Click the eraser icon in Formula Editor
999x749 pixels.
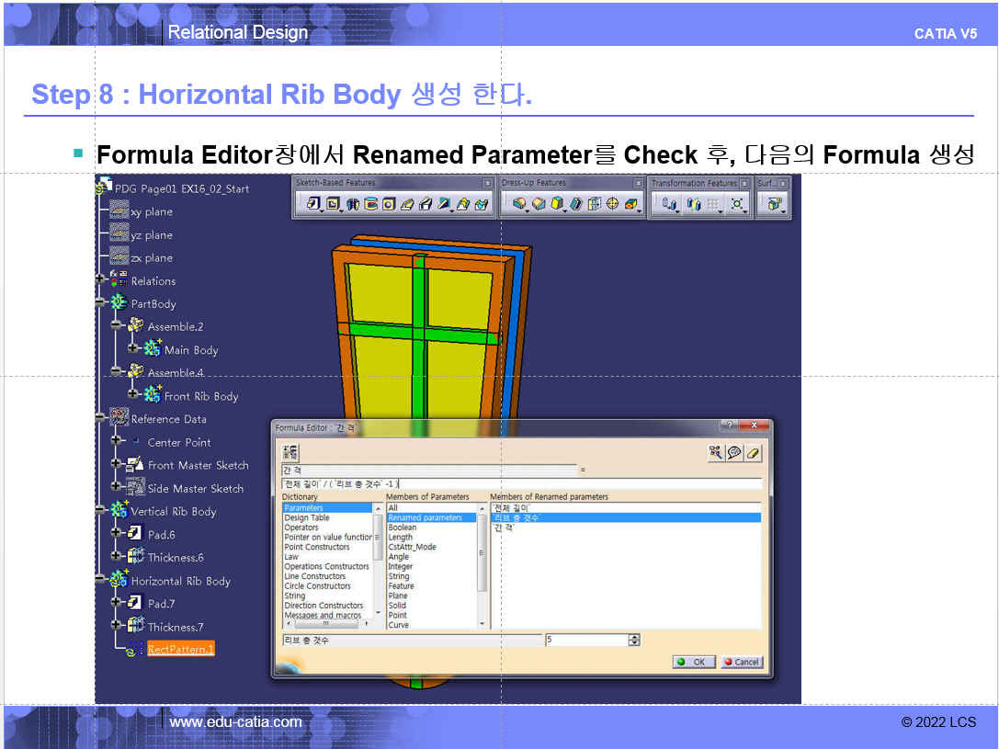pyautogui.click(x=754, y=452)
